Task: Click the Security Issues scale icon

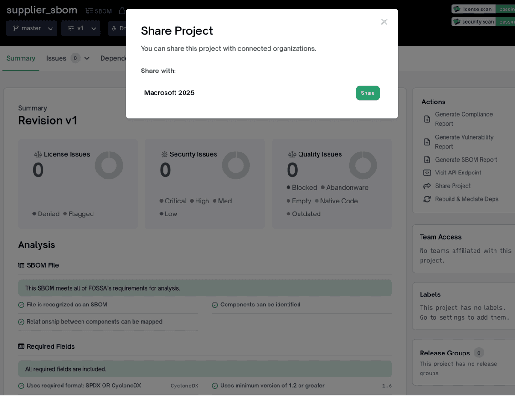Action: click(165, 154)
